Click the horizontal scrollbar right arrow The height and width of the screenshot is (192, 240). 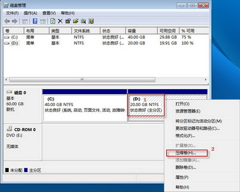[206, 79]
